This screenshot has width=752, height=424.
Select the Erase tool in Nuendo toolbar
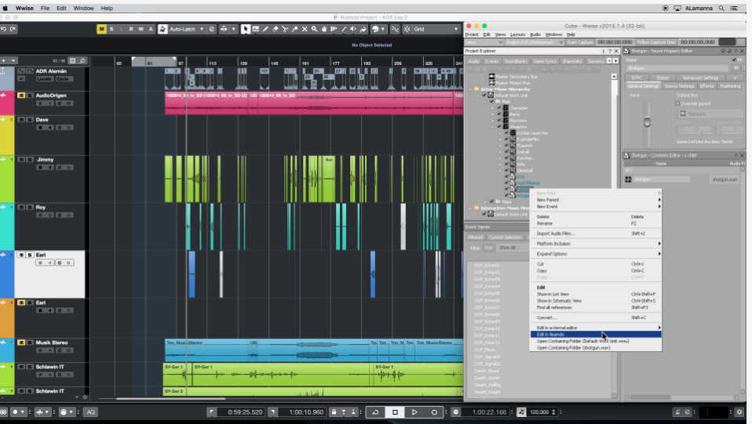276,29
